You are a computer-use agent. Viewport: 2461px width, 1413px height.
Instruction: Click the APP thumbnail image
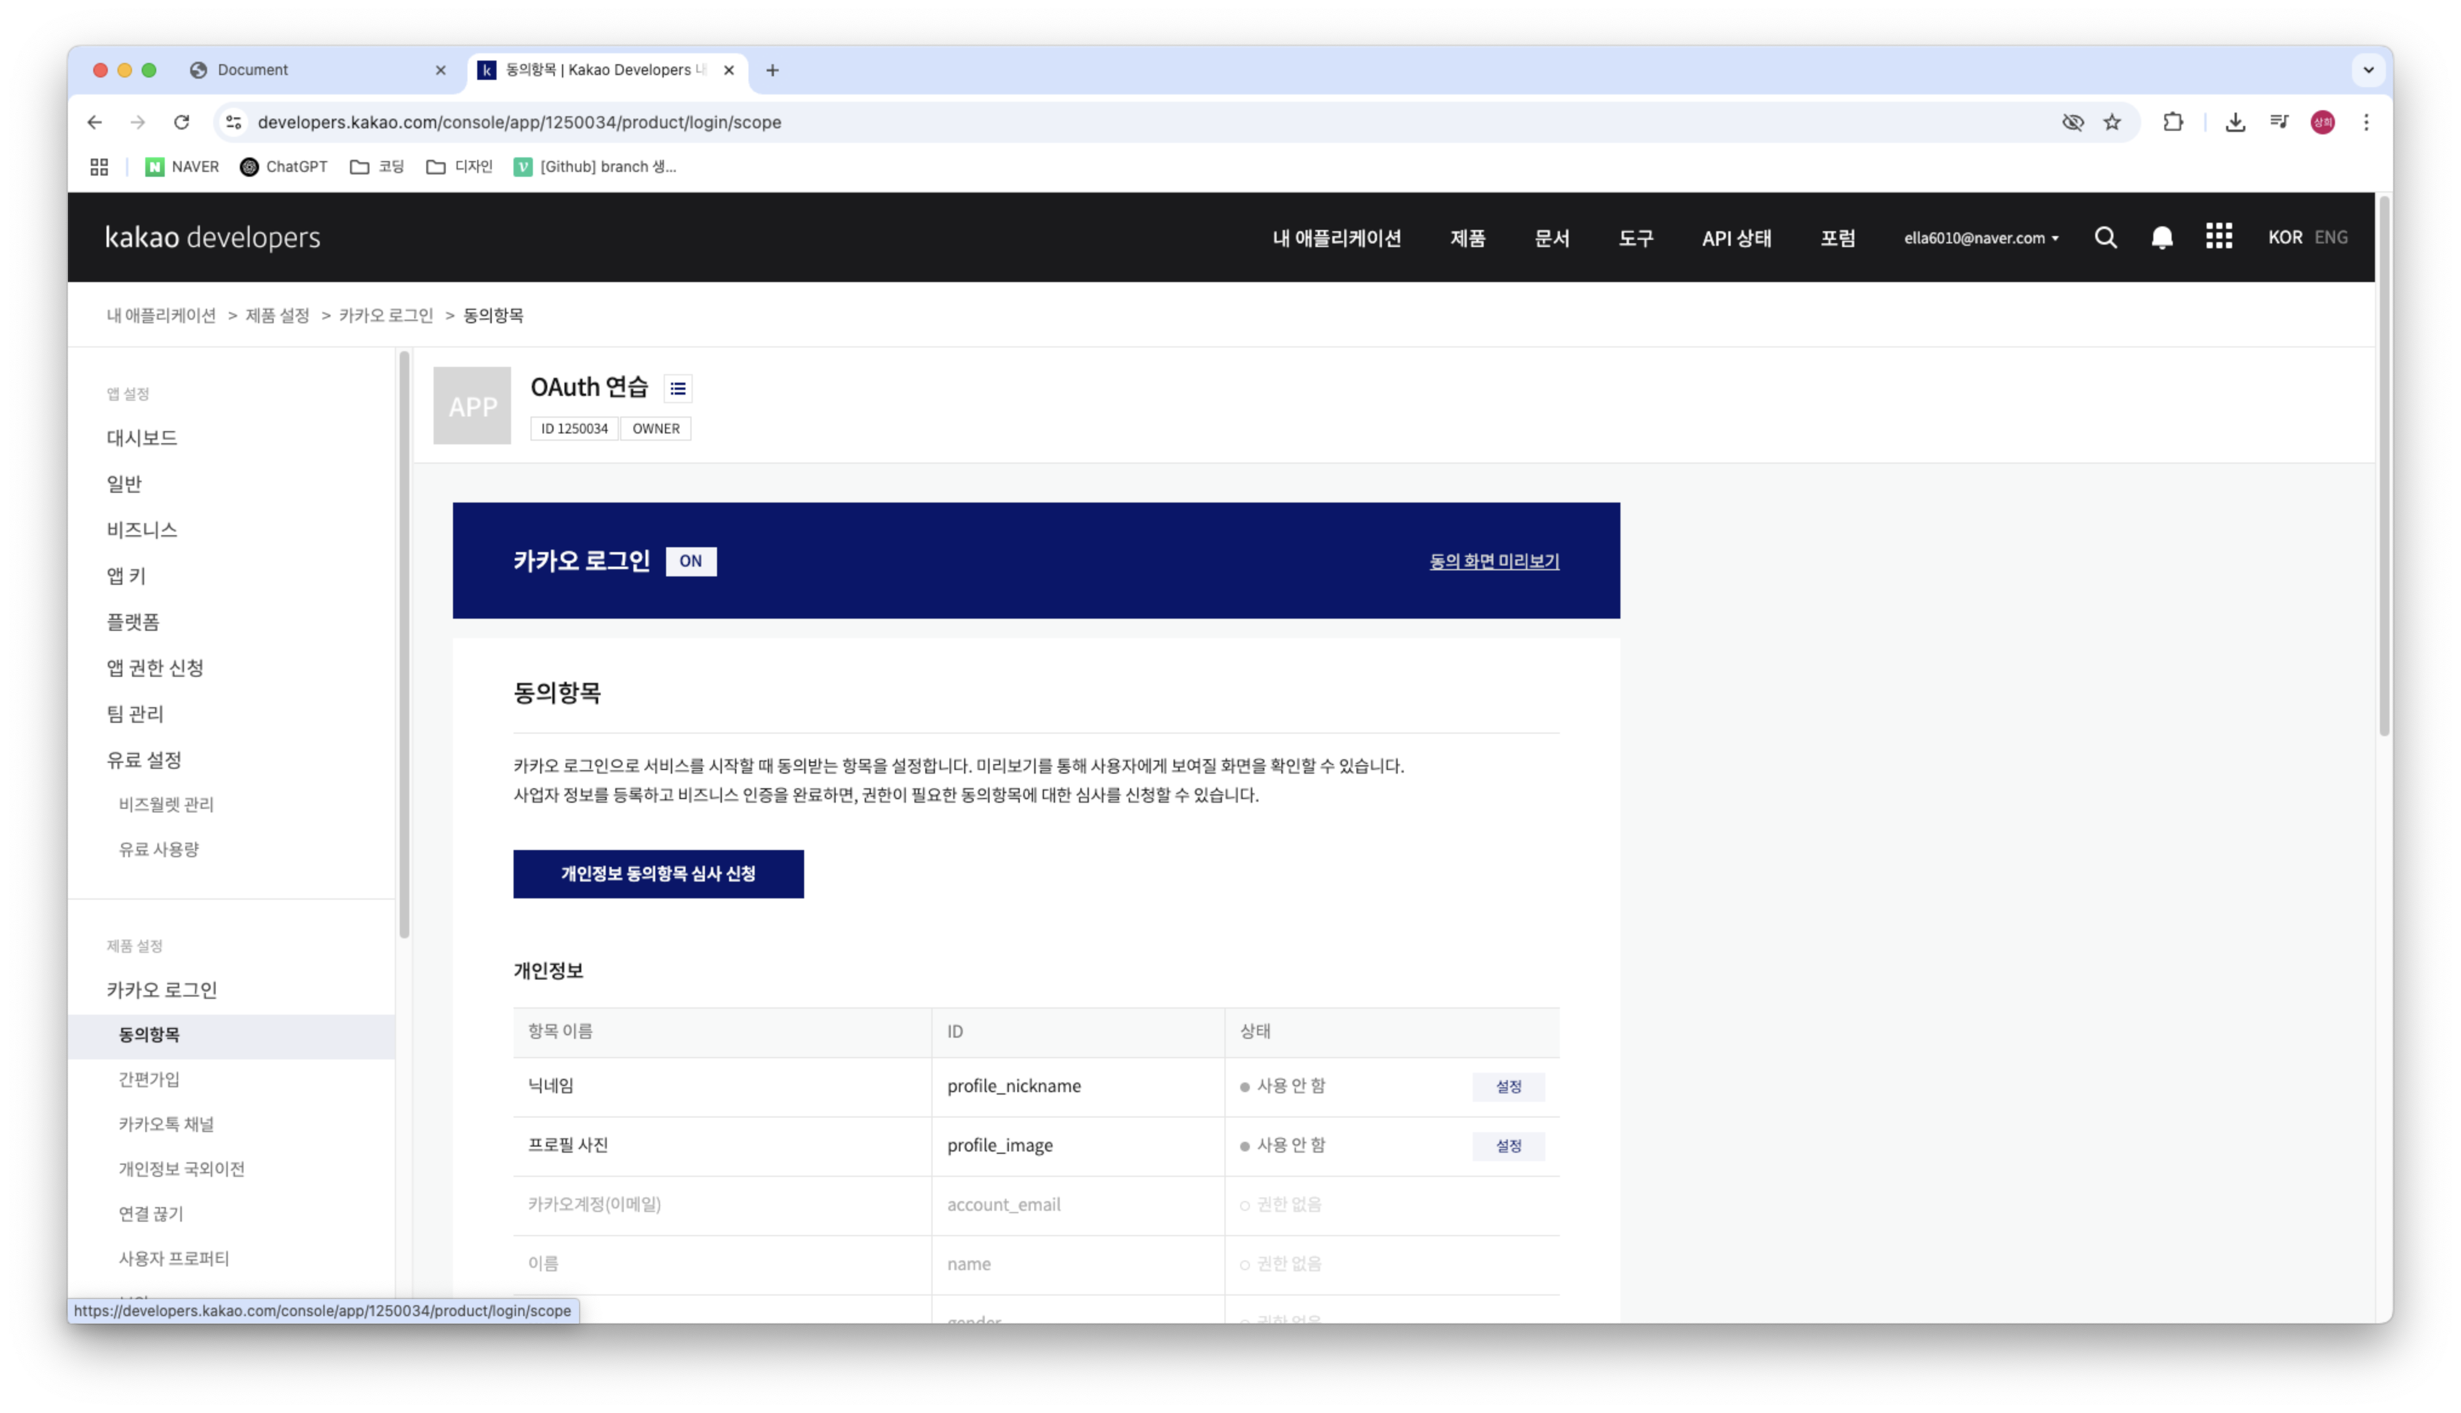tap(472, 406)
